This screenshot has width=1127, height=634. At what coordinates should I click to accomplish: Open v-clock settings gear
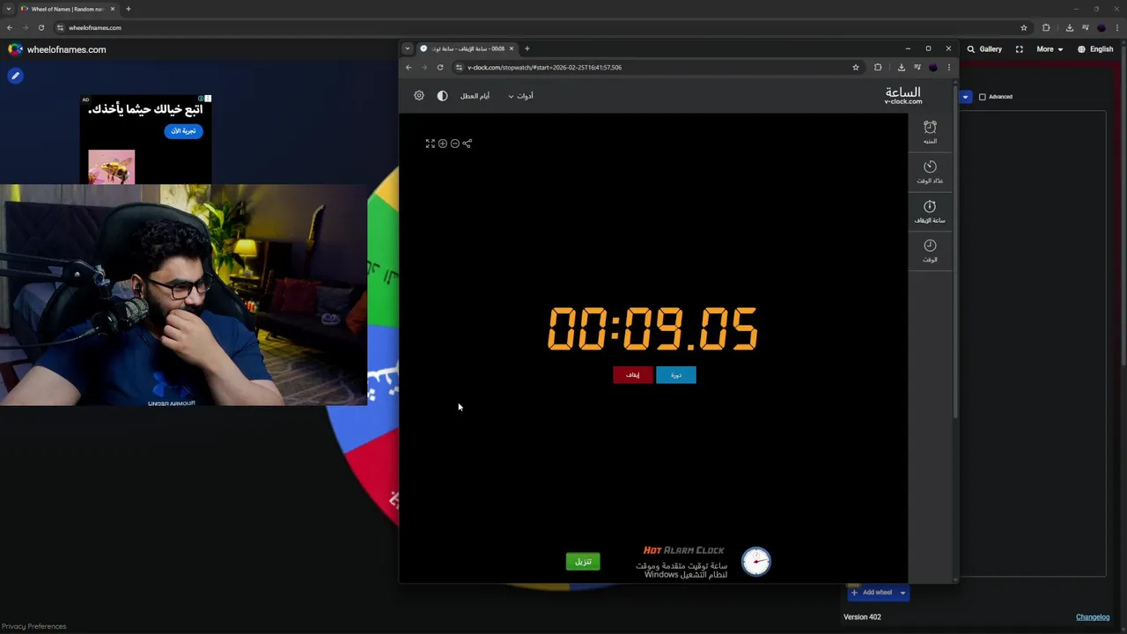point(419,96)
